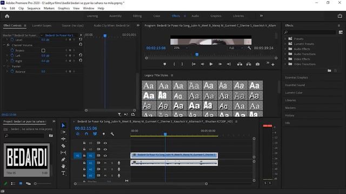Toggle linked selection in timeline
The image size is (346, 194).
95,134
